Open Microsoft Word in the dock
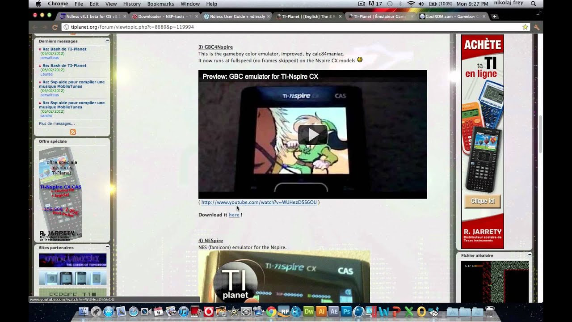The width and height of the screenshot is (572, 322). pyautogui.click(x=383, y=312)
